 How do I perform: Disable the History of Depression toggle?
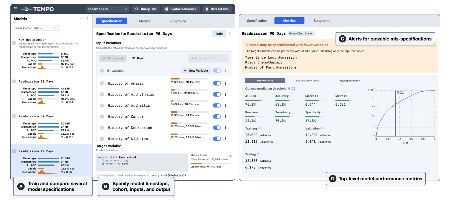[217, 127]
